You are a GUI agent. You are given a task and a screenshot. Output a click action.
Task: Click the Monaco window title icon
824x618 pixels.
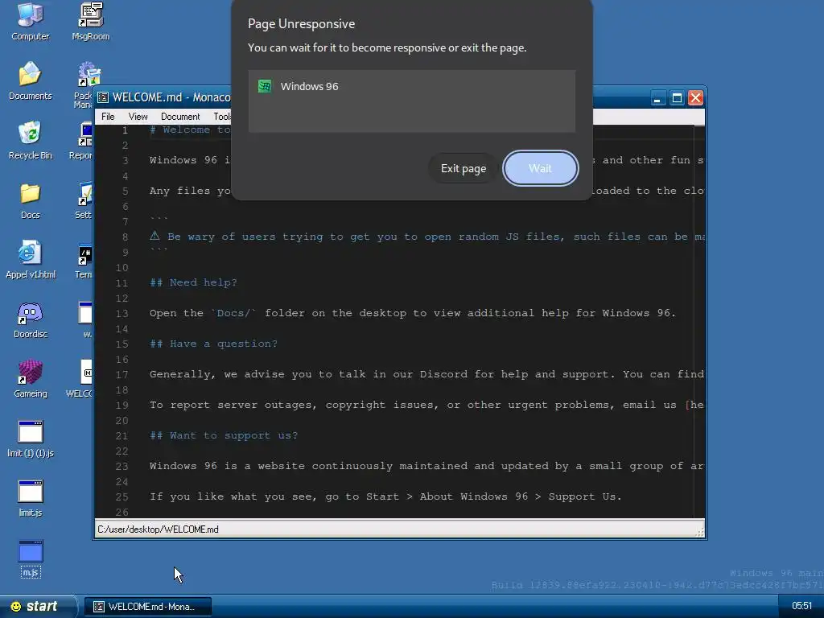point(103,97)
